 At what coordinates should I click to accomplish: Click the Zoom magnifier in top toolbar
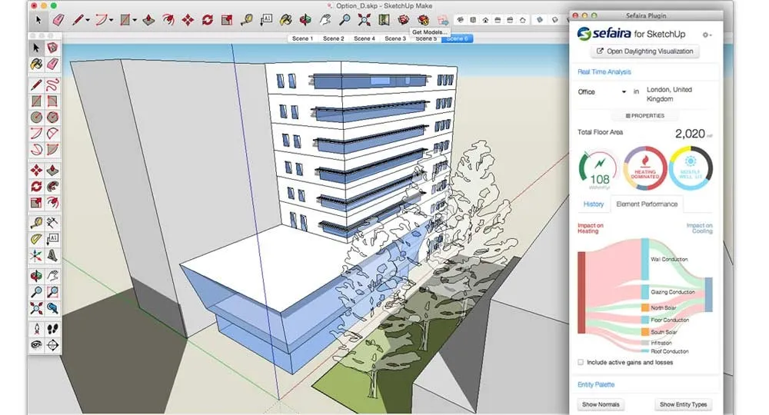[x=345, y=20]
